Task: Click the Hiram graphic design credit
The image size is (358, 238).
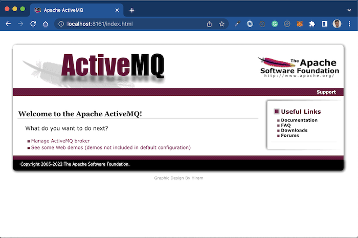Action: (x=178, y=178)
